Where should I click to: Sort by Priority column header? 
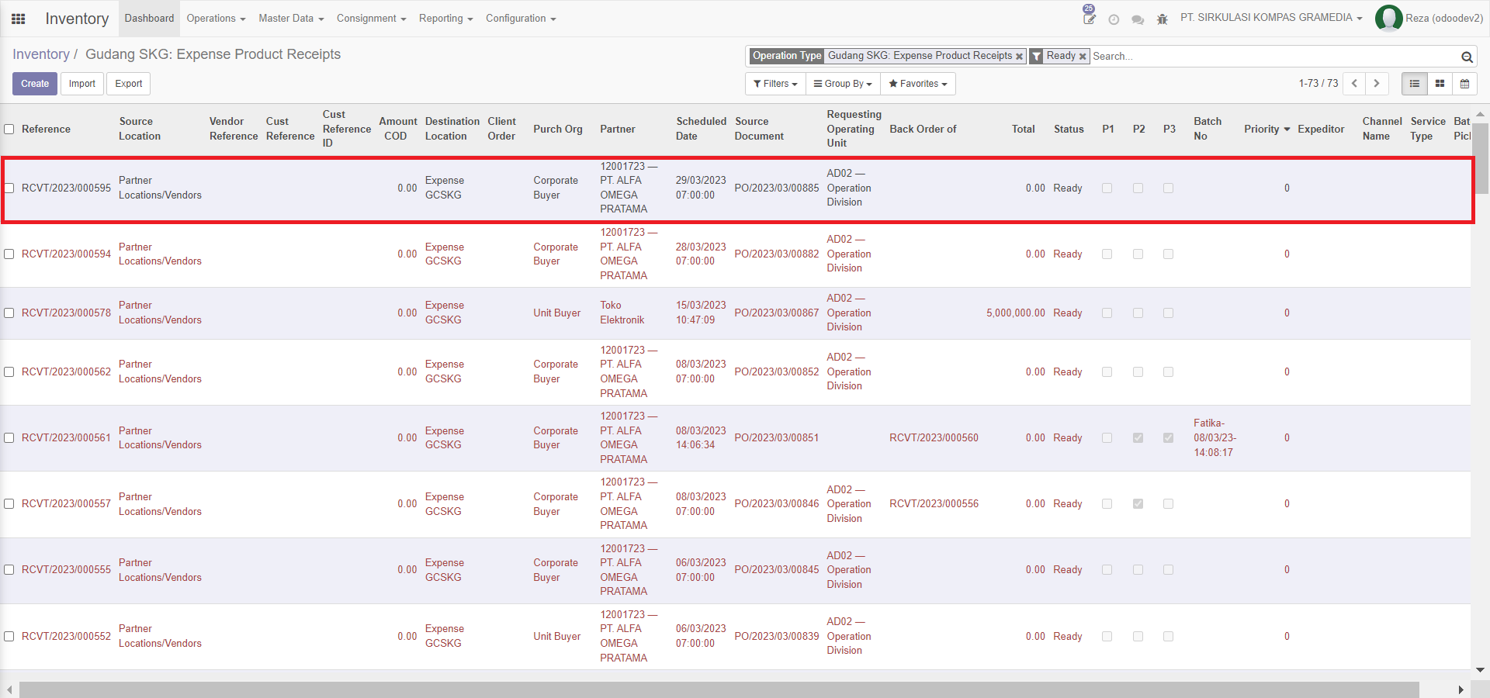click(1266, 130)
